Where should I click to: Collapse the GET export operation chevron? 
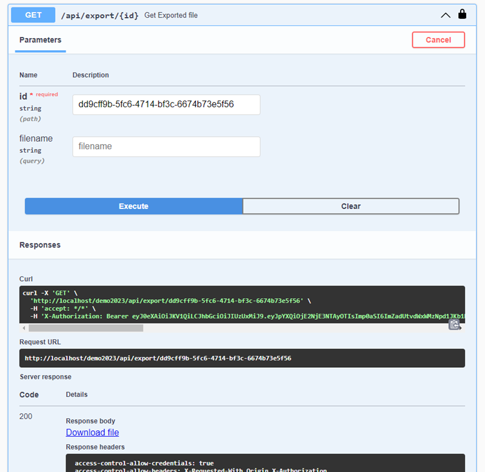[446, 15]
